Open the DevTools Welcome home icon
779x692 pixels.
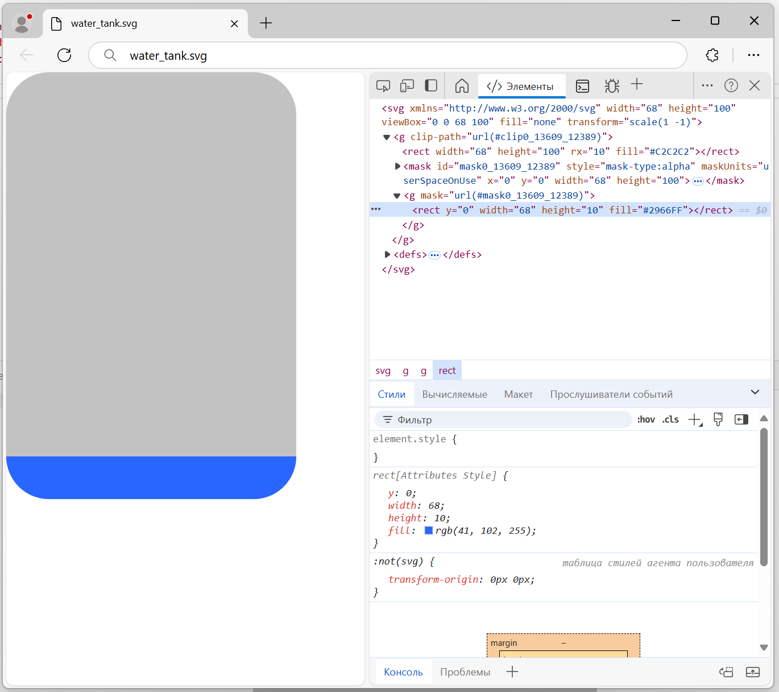click(462, 86)
